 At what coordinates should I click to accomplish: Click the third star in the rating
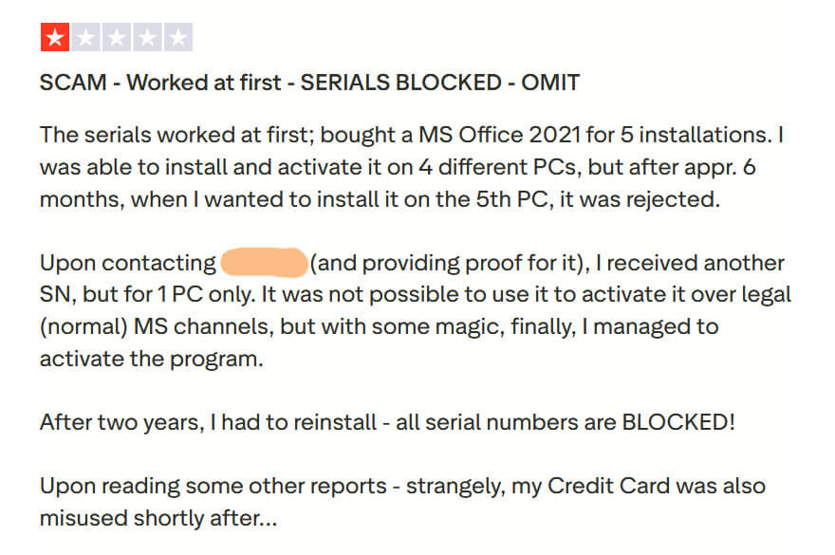tap(117, 38)
